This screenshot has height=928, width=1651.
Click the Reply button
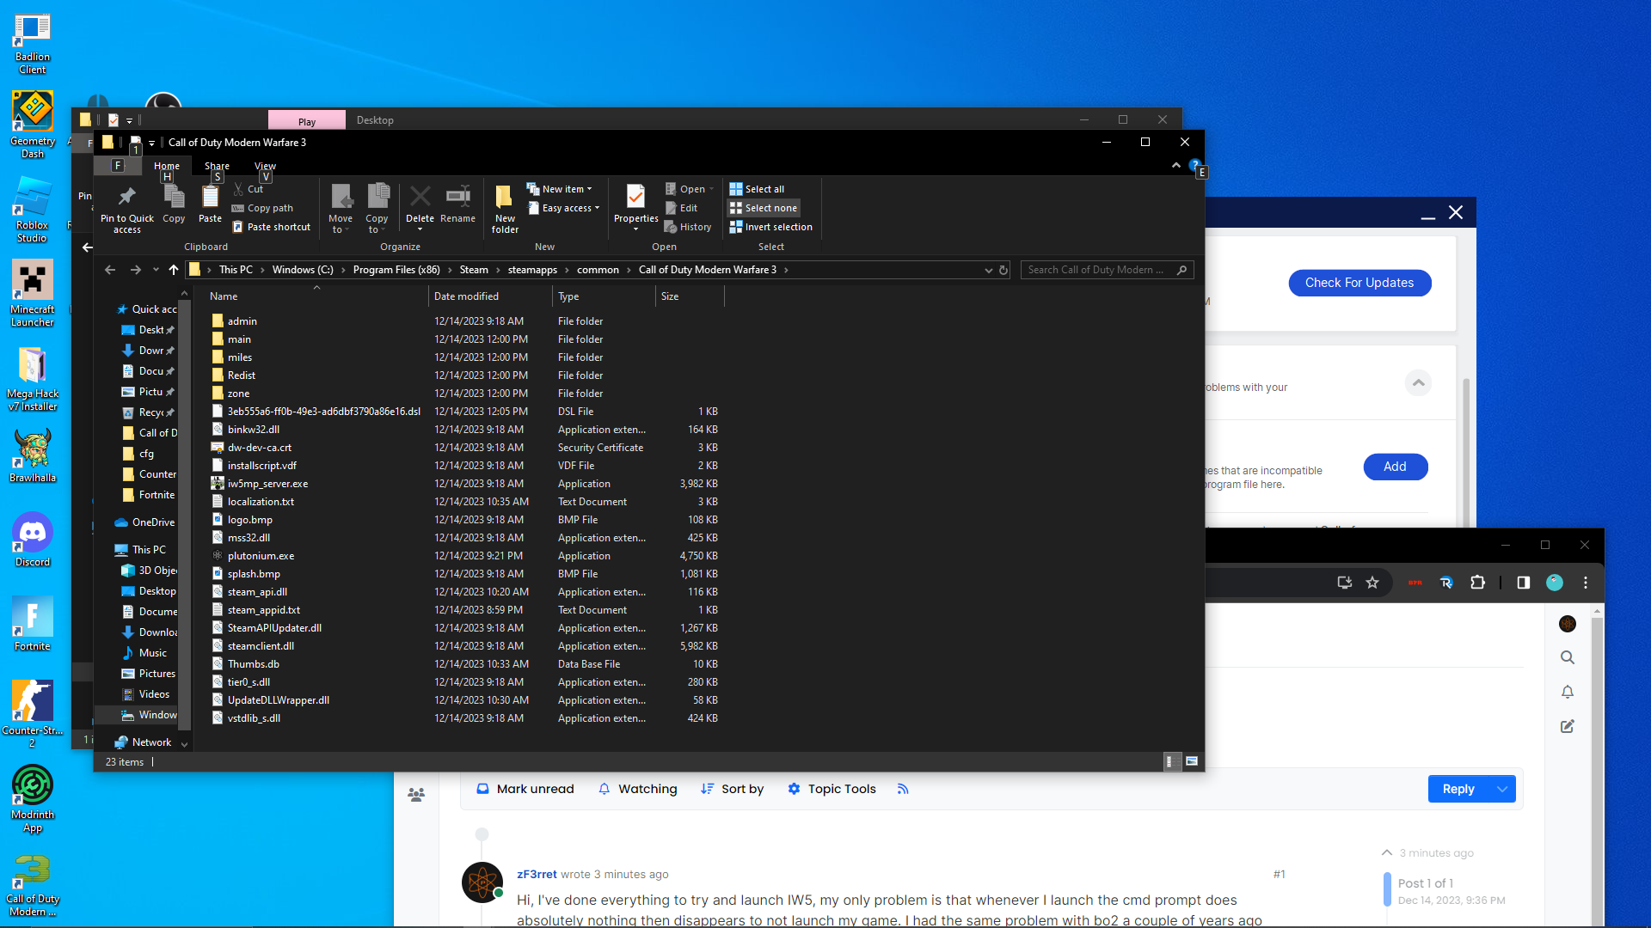pyautogui.click(x=1458, y=789)
